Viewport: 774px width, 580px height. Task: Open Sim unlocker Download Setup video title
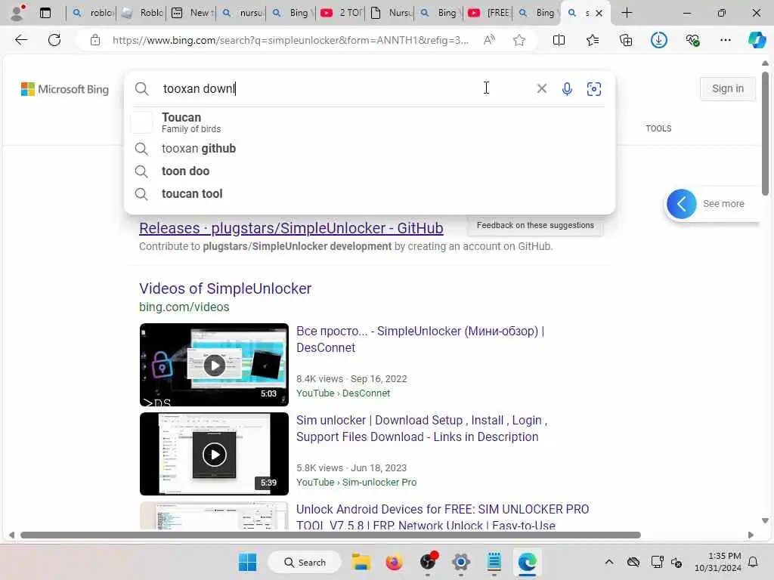click(x=422, y=429)
